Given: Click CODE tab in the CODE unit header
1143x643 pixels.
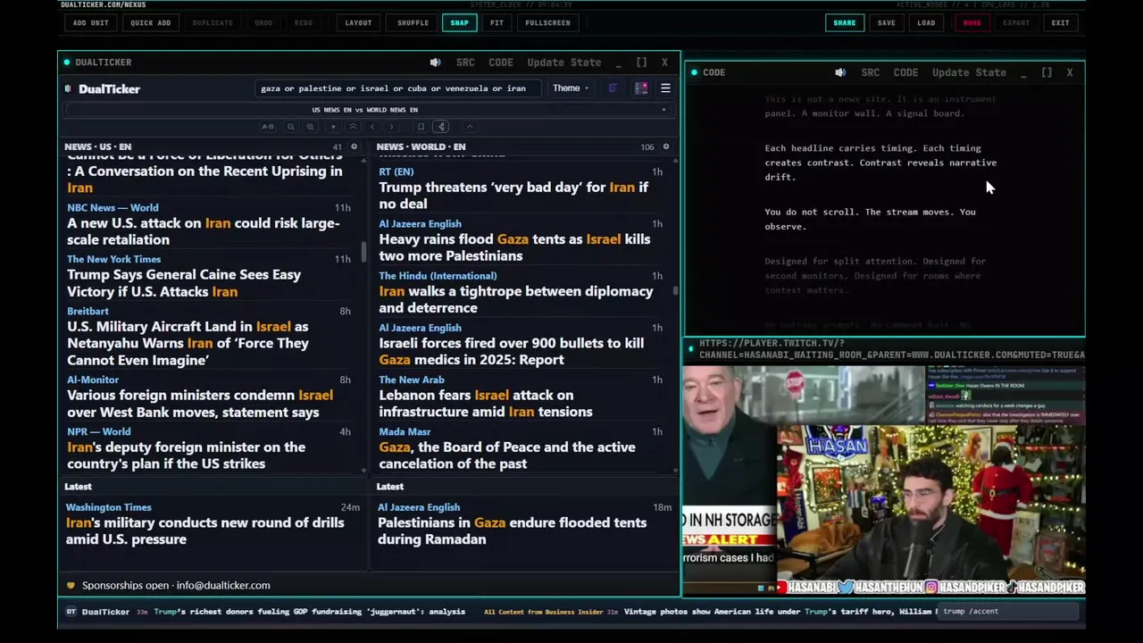Looking at the screenshot, I should pos(905,72).
